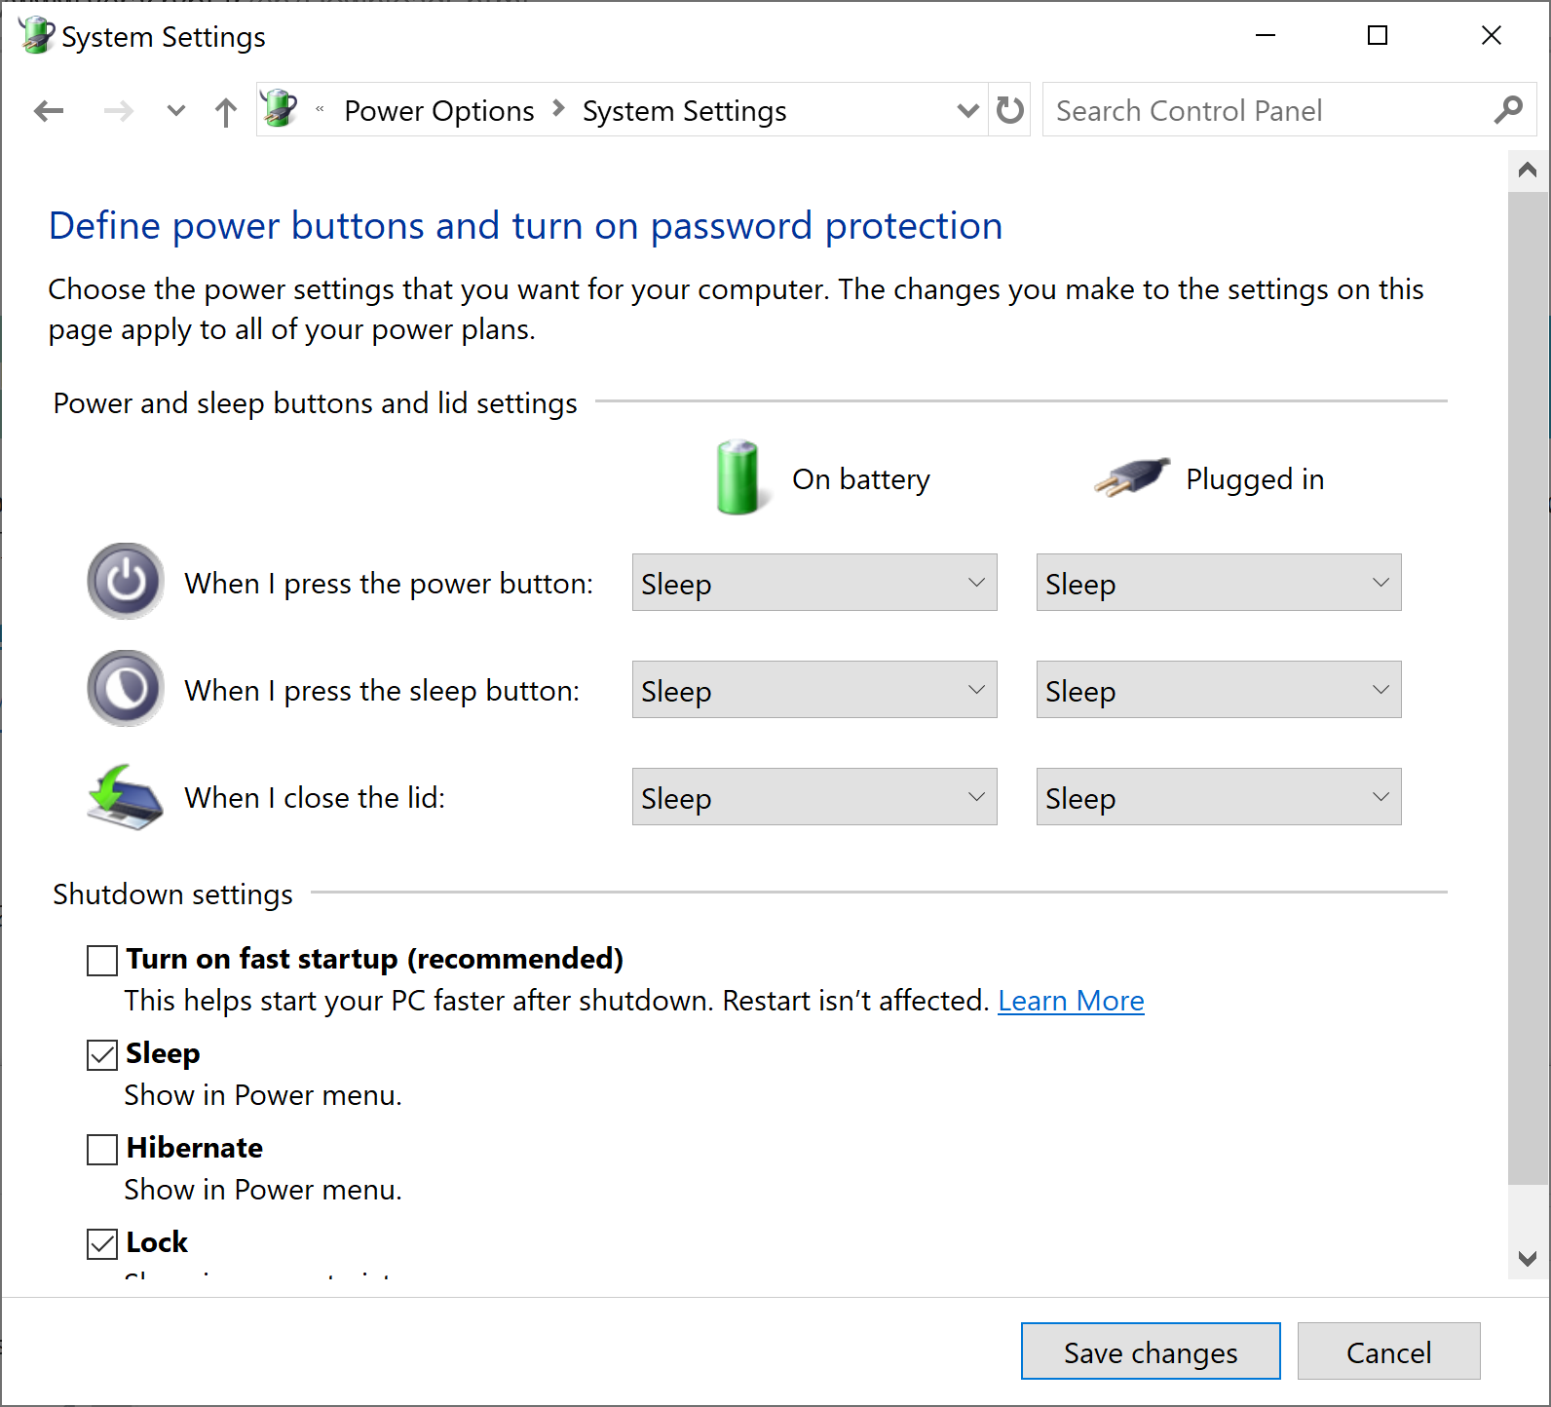1551x1407 pixels.
Task: Click the forward navigation arrow
Action: point(118,111)
